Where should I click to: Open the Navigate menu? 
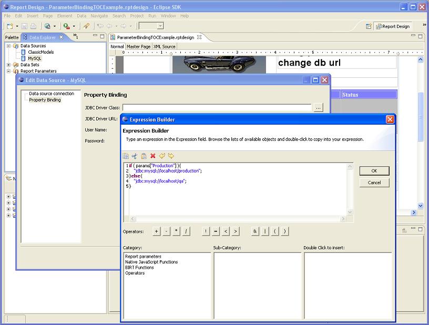(x=99, y=16)
